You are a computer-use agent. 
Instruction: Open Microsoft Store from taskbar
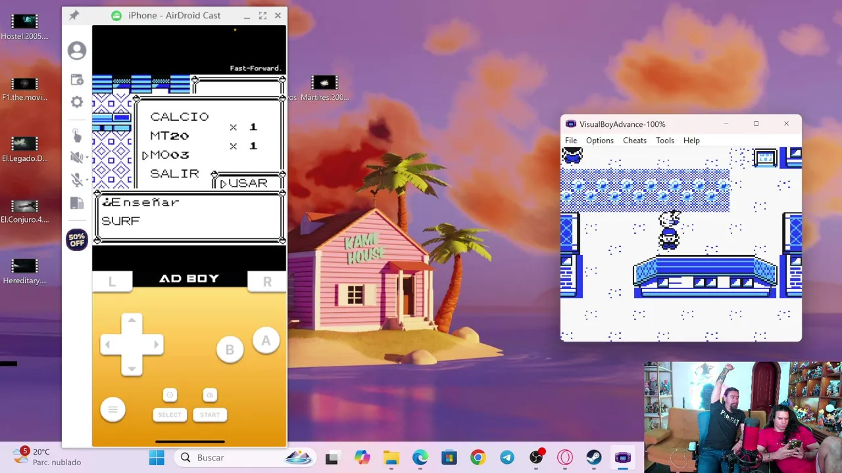click(x=449, y=458)
